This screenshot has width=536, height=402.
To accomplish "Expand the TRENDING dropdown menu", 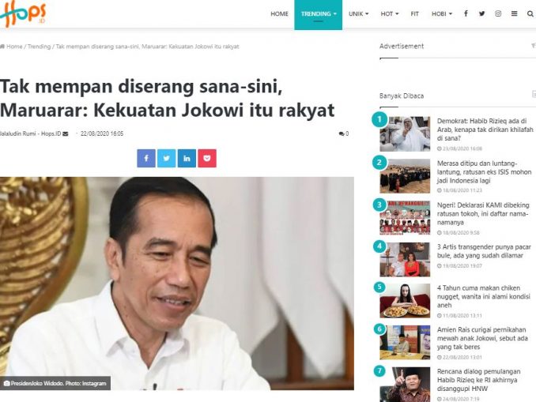I will point(319,14).
